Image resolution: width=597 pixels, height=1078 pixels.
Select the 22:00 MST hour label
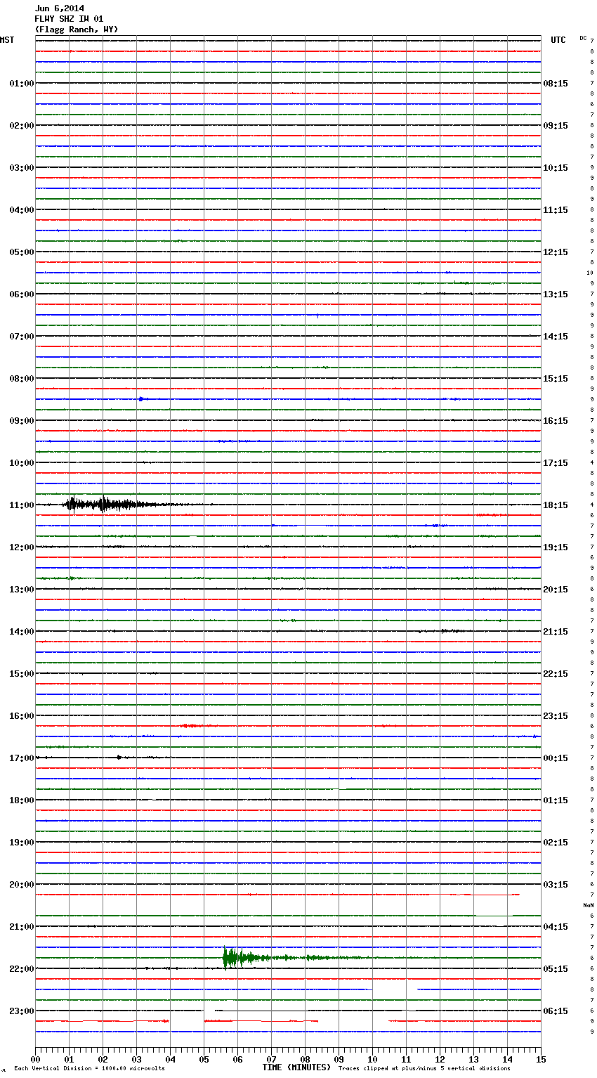[22, 969]
